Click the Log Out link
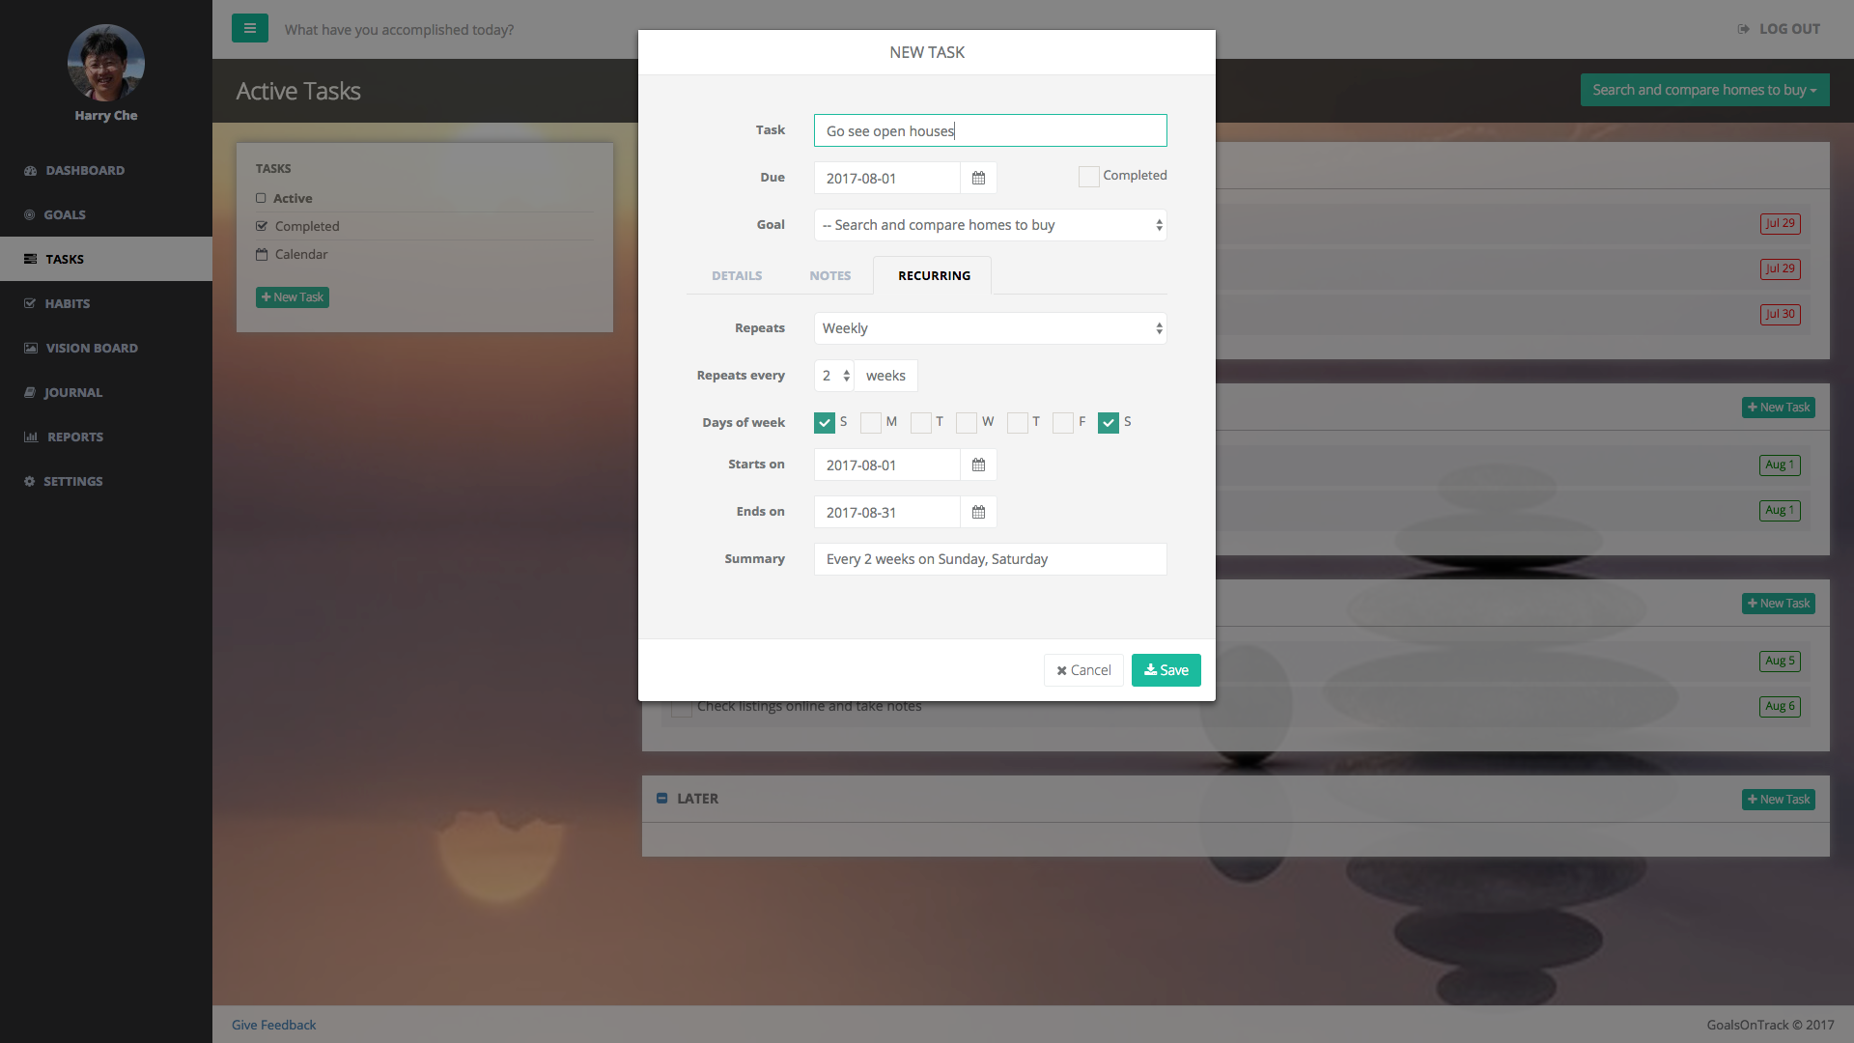Screen dimensions: 1854x1043 pos(1779,29)
